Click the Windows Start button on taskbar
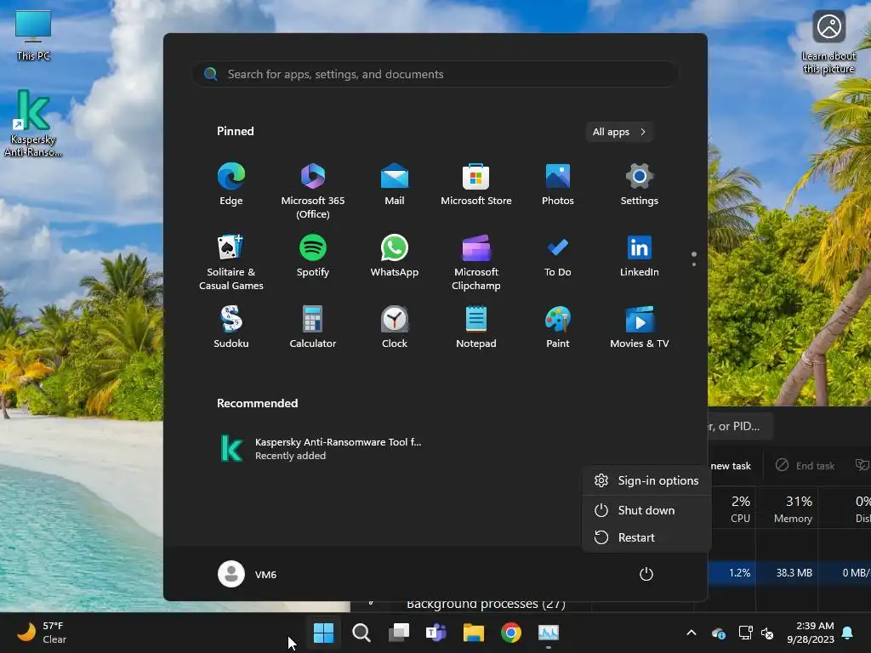Image resolution: width=871 pixels, height=653 pixels. [323, 633]
